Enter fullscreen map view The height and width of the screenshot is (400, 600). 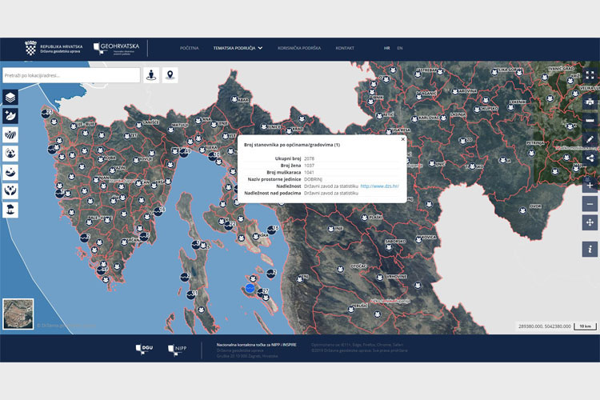point(590,75)
